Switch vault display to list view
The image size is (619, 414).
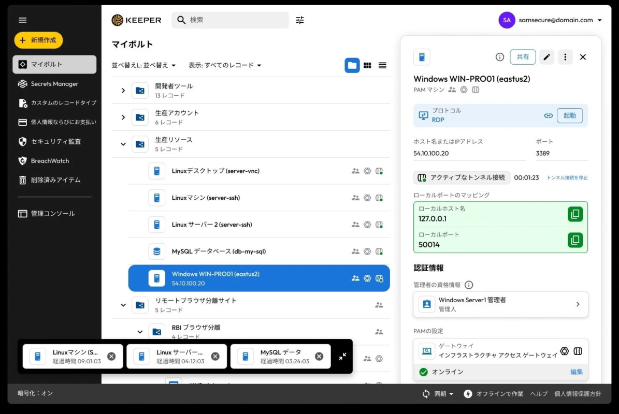click(x=382, y=65)
